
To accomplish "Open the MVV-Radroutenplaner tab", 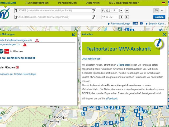I will [124, 3].
